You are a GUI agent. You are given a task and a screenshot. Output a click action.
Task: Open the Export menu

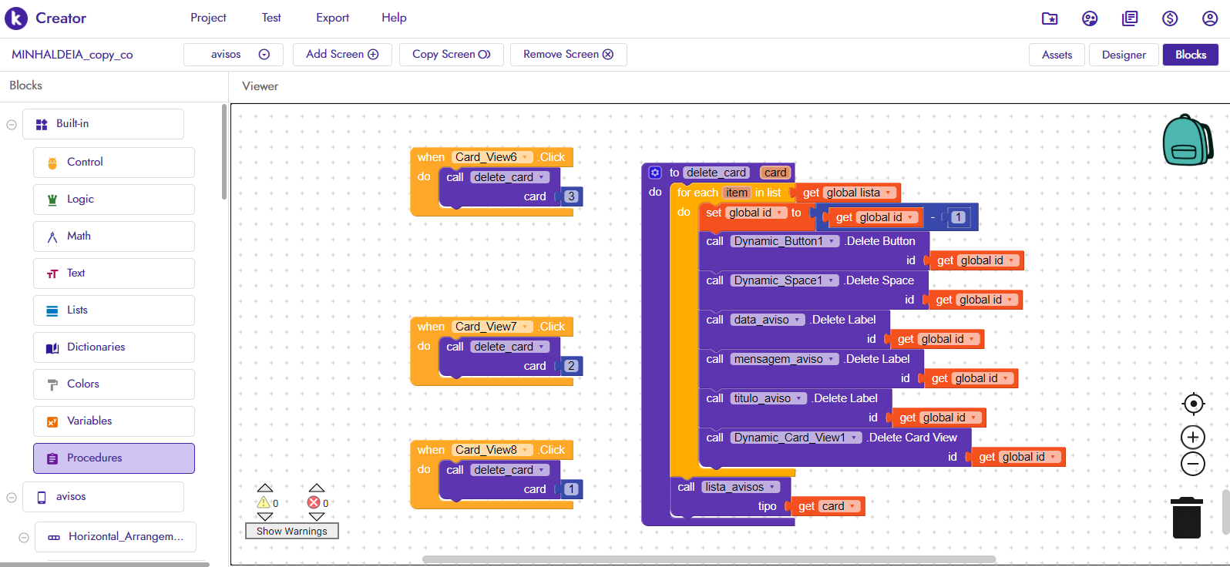tap(332, 18)
